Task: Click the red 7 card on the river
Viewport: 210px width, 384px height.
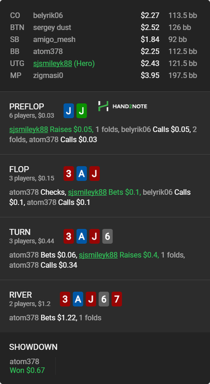Action: pyautogui.click(x=117, y=299)
